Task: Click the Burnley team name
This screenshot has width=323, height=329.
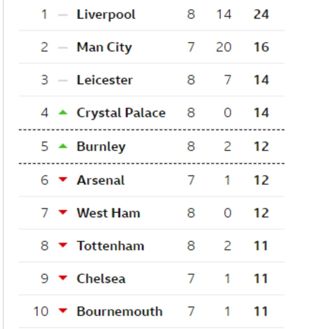Action: (101, 147)
